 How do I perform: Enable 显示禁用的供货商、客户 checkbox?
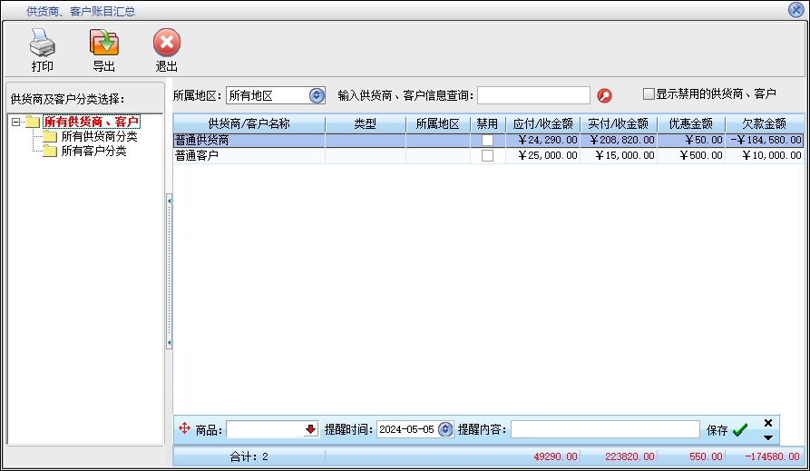649,93
